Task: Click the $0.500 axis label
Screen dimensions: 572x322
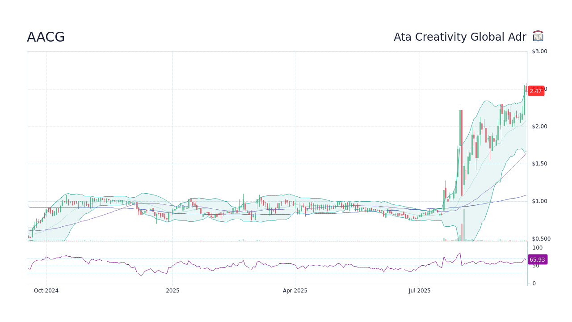Action: [541, 238]
